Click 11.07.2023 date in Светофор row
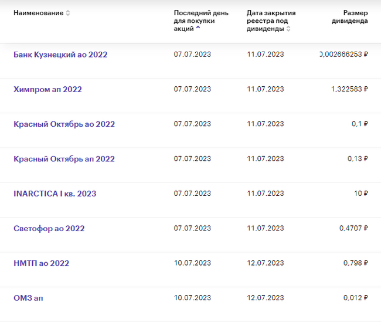Viewport: 381px width, 322px height. (x=266, y=228)
